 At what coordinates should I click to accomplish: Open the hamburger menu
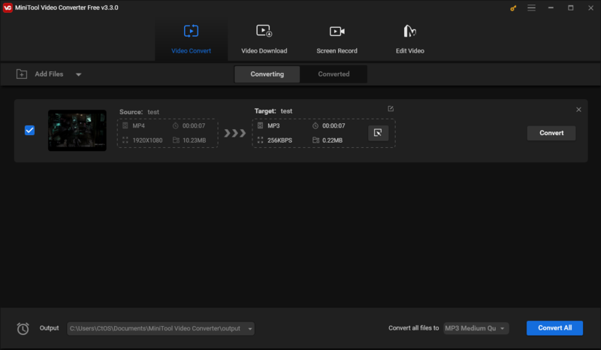[531, 8]
